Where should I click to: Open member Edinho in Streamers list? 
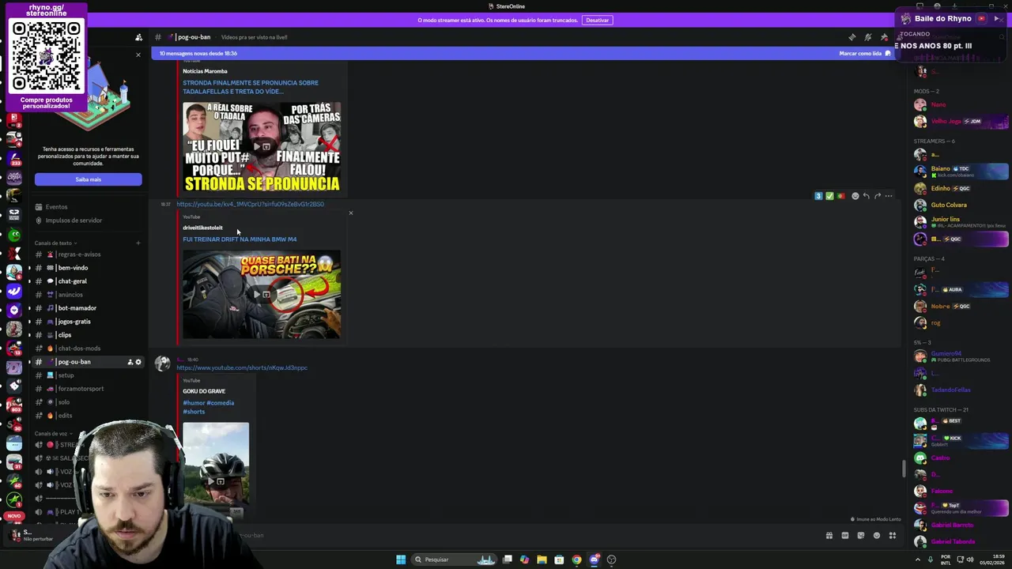tap(961, 188)
